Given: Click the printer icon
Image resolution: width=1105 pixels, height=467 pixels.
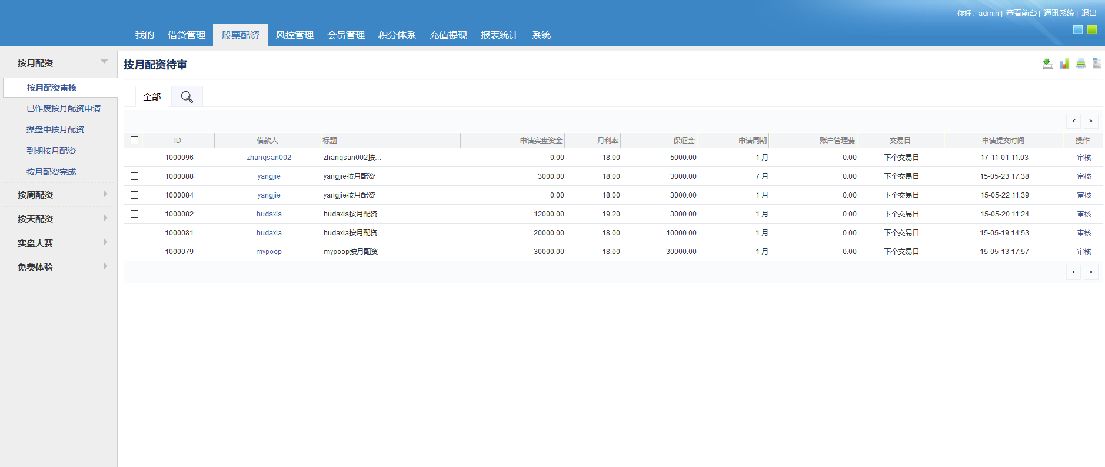Looking at the screenshot, I should click(x=1080, y=64).
